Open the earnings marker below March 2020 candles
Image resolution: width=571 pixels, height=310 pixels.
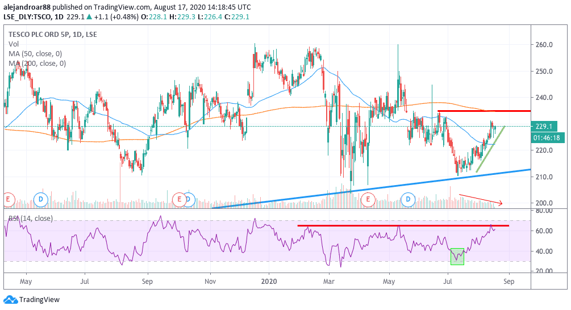tap(368, 199)
